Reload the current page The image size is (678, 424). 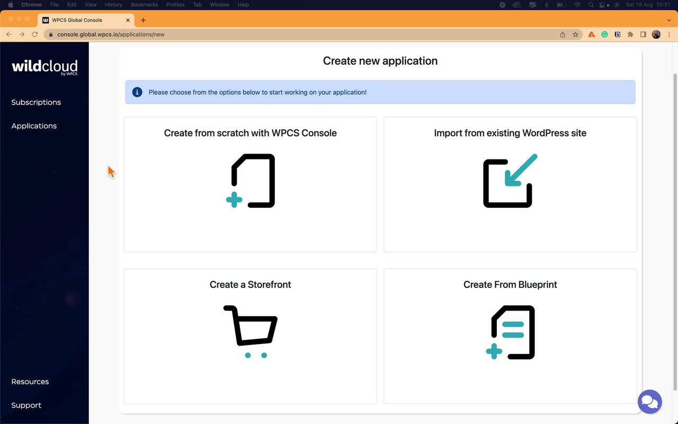pos(35,34)
